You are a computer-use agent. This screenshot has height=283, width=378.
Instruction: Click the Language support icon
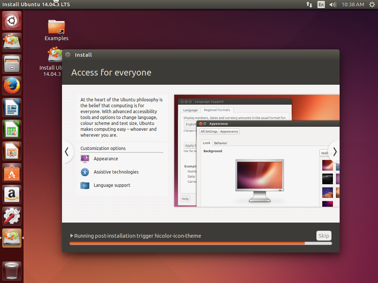tap(85, 185)
